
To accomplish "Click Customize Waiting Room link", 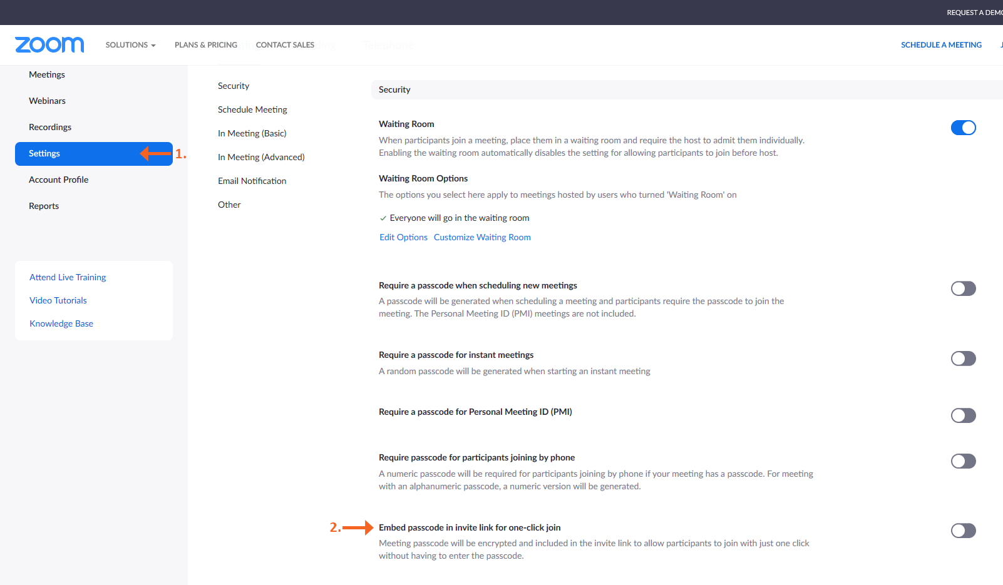I will (482, 237).
